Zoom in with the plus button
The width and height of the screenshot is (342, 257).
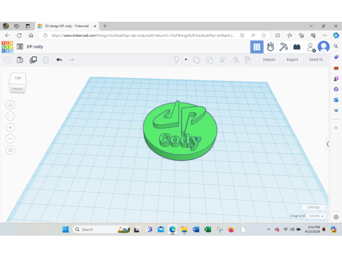(10, 127)
